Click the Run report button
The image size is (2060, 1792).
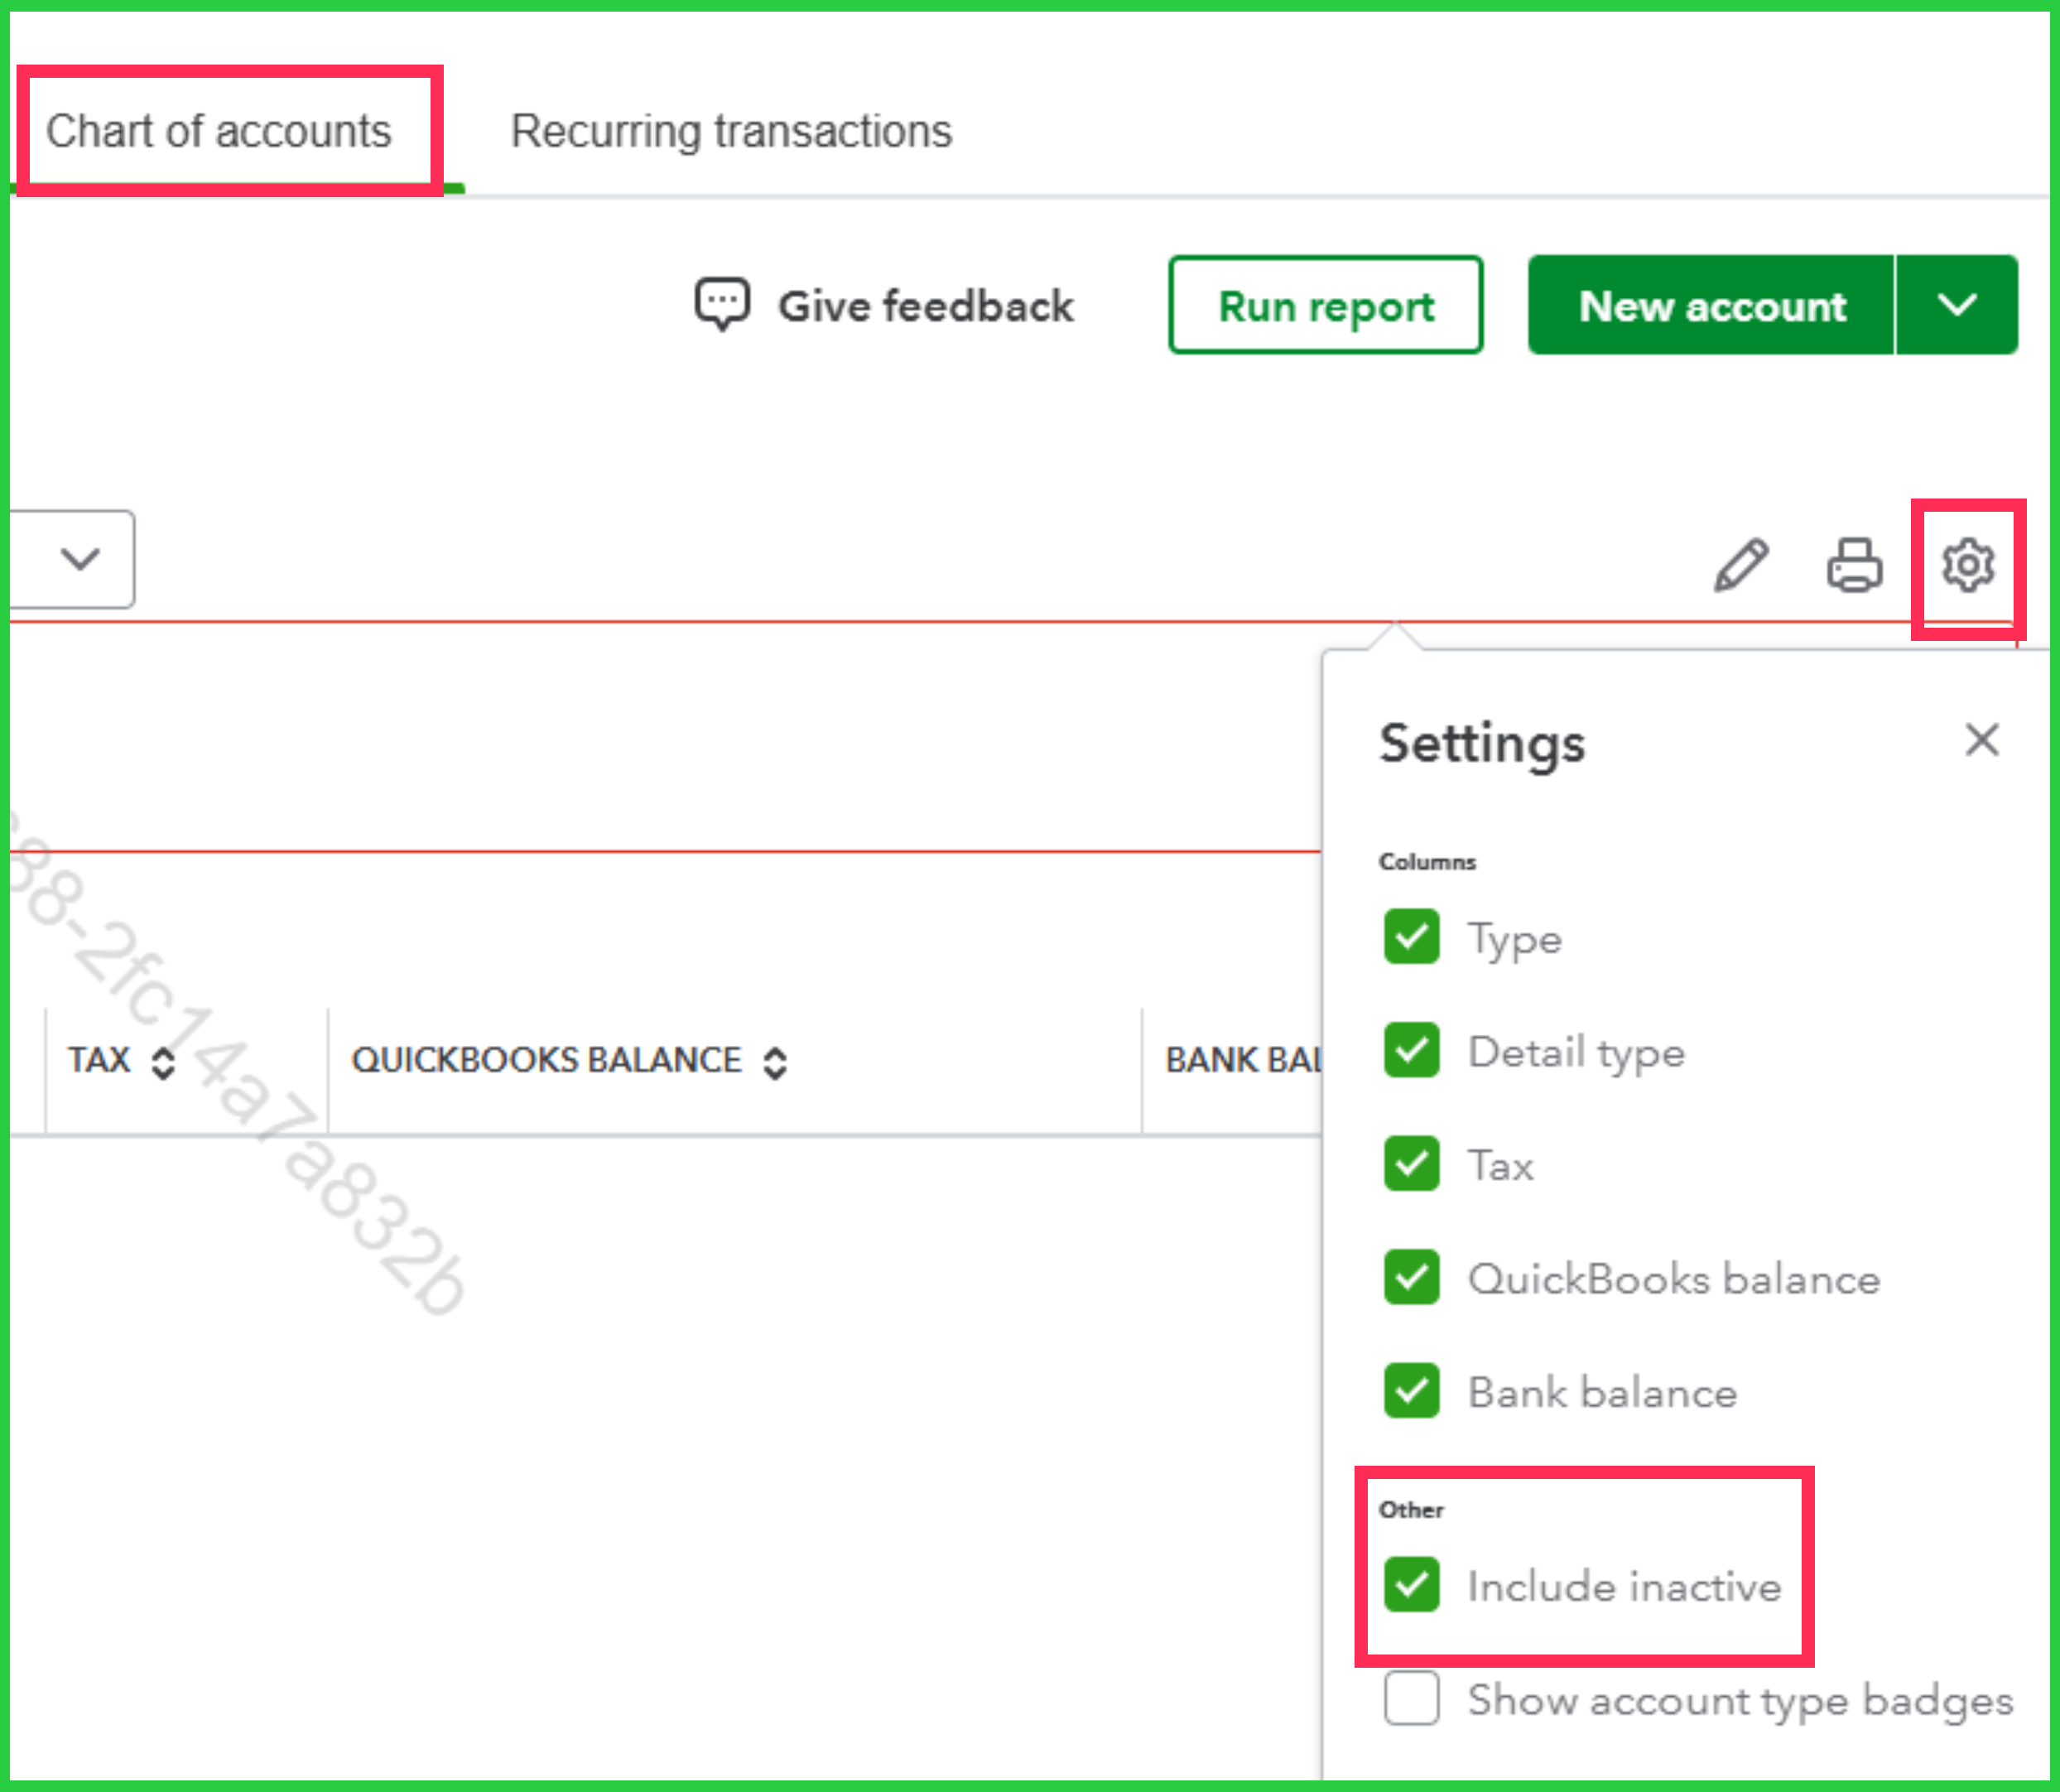click(x=1325, y=305)
